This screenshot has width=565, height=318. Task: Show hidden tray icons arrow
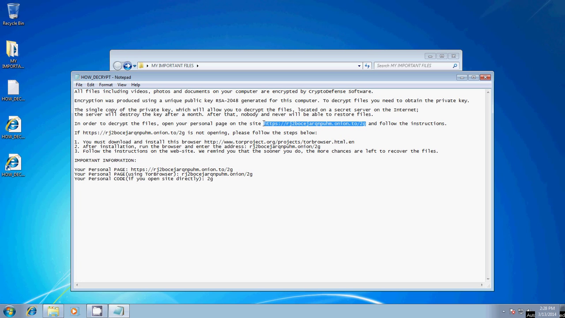tap(504, 311)
